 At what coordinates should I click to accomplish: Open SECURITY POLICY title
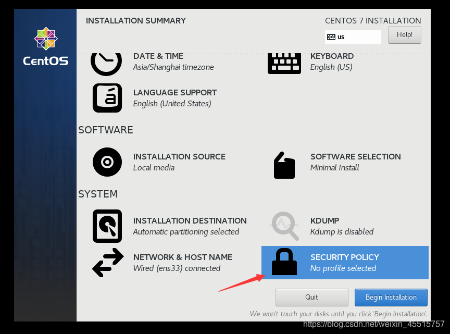click(x=345, y=257)
